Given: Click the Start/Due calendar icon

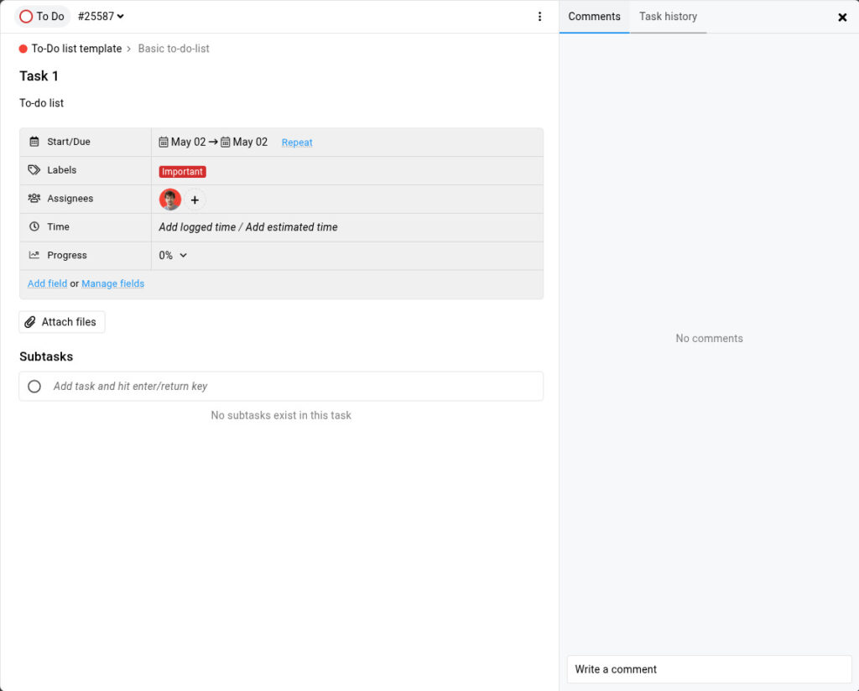Looking at the screenshot, I should (34, 142).
